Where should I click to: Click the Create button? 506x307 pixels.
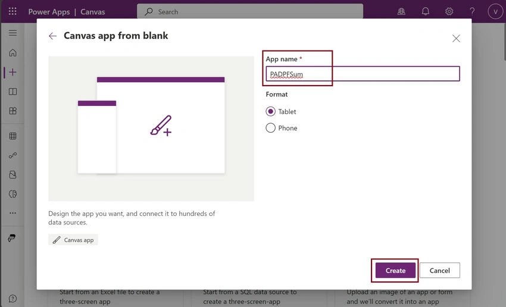pyautogui.click(x=395, y=270)
